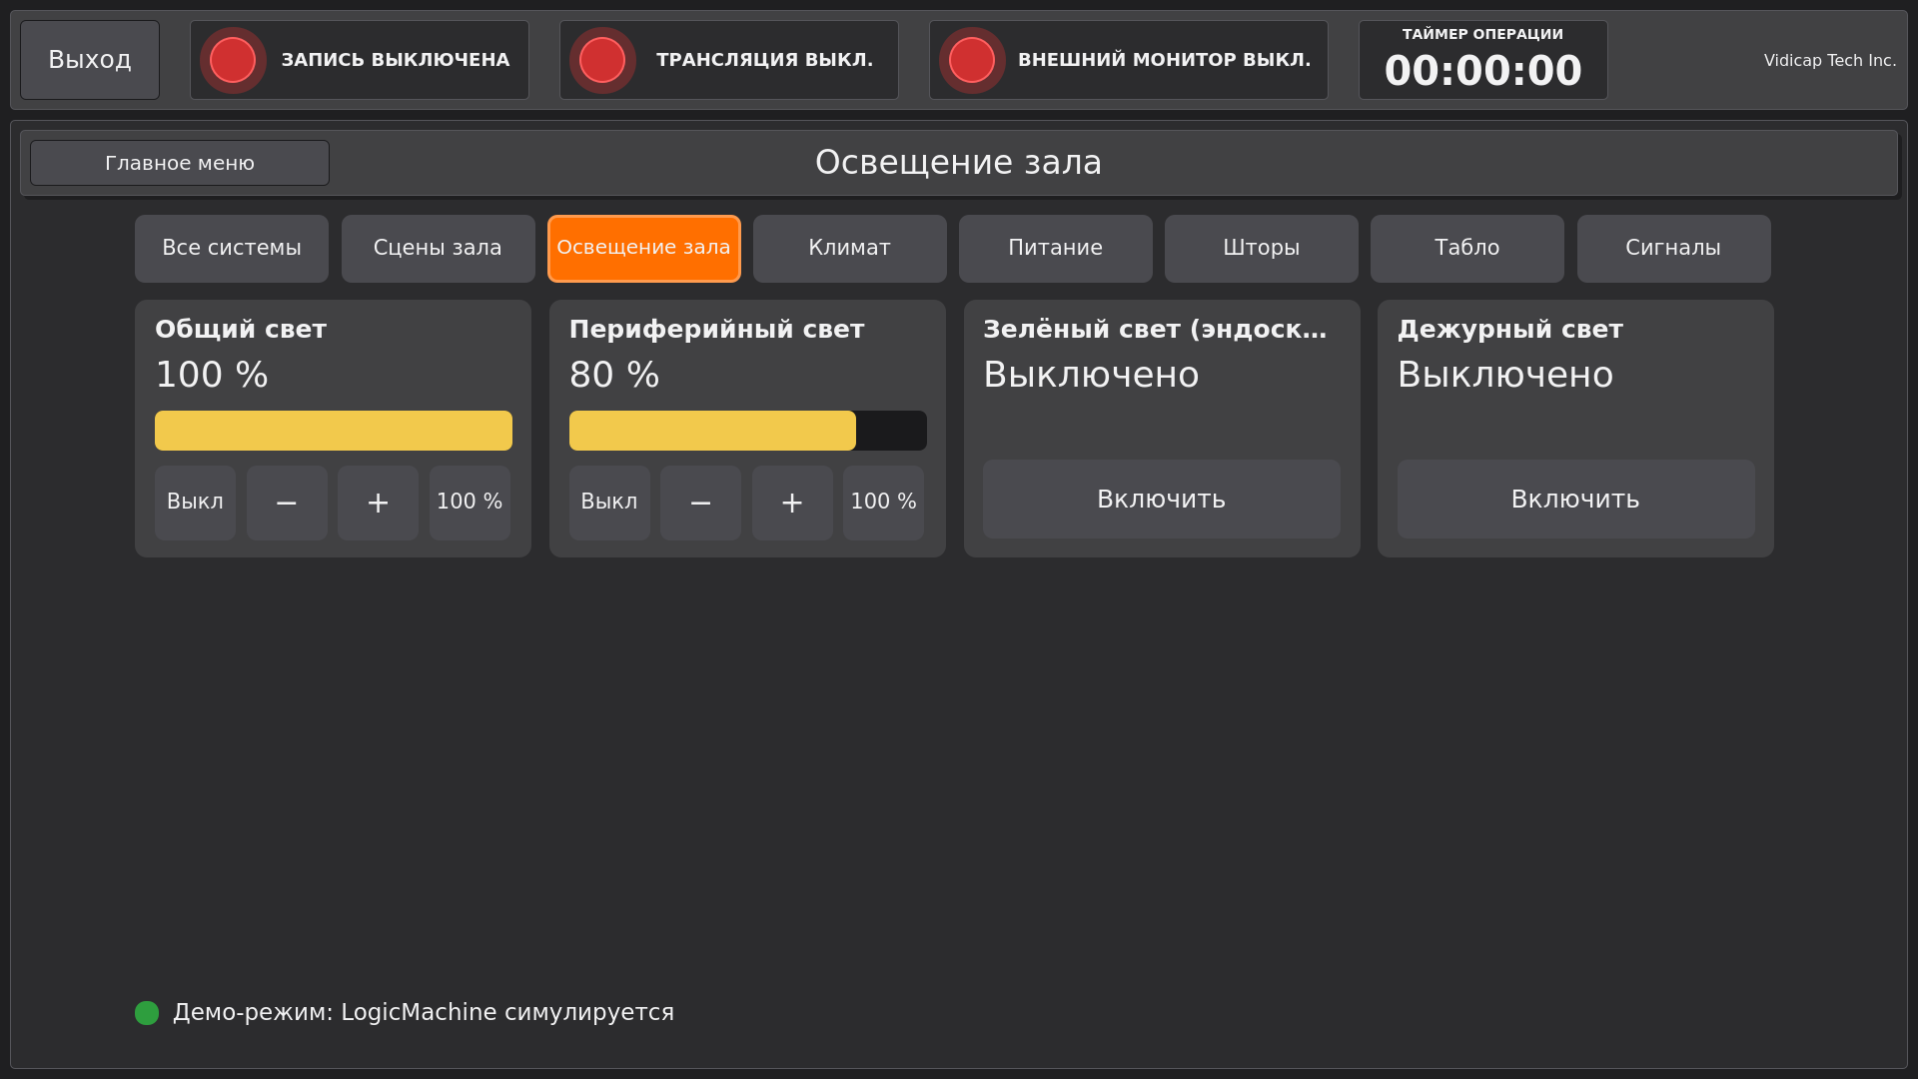Turn on green endoscopy light with Включить

point(1162,500)
